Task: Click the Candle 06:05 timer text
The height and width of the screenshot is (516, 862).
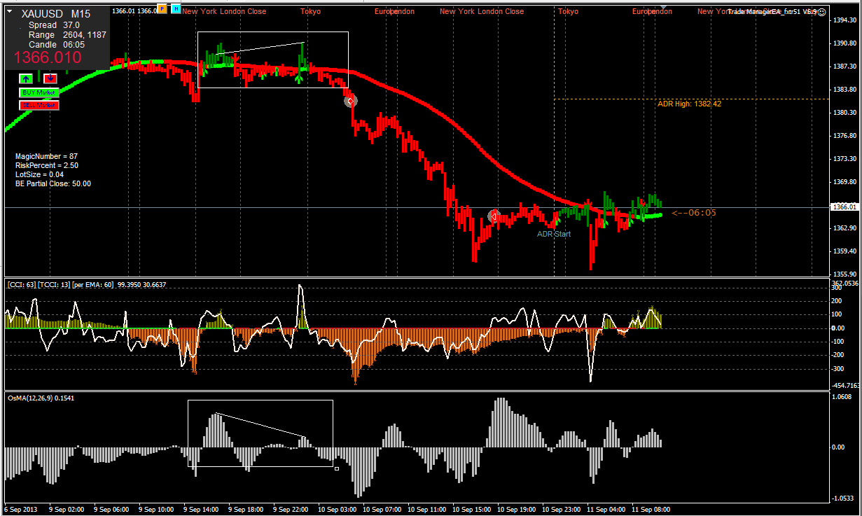Action: [x=57, y=44]
